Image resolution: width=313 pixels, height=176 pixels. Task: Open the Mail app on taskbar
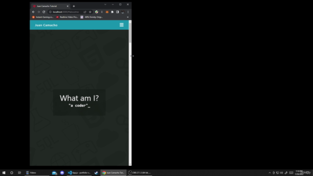click(x=54, y=173)
